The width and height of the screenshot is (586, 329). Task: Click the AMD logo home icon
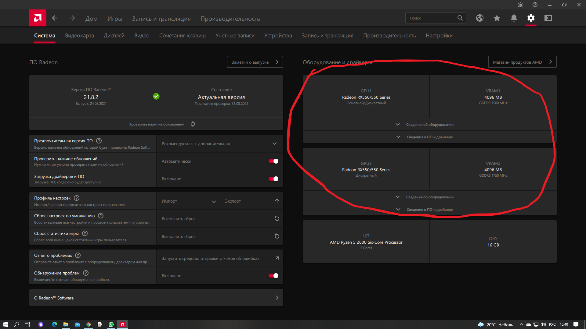[38, 18]
